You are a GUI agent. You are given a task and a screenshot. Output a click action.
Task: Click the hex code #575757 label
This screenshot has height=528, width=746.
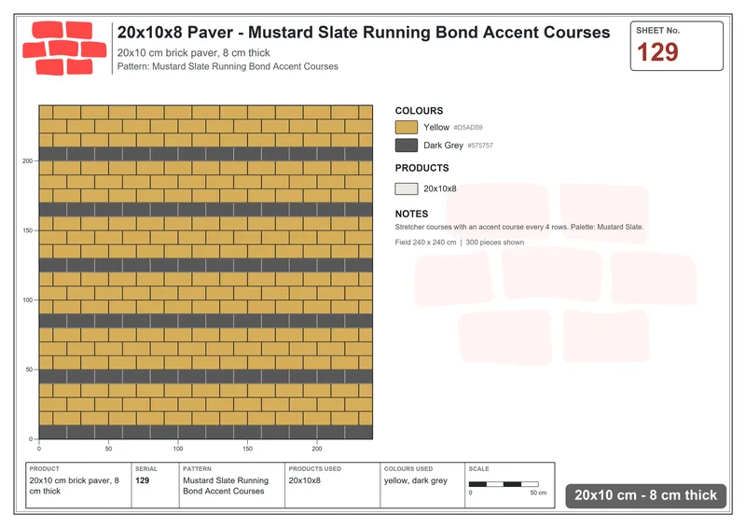click(x=480, y=146)
